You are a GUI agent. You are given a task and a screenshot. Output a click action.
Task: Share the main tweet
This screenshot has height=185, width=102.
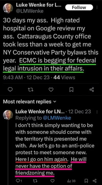(x=92, y=90)
